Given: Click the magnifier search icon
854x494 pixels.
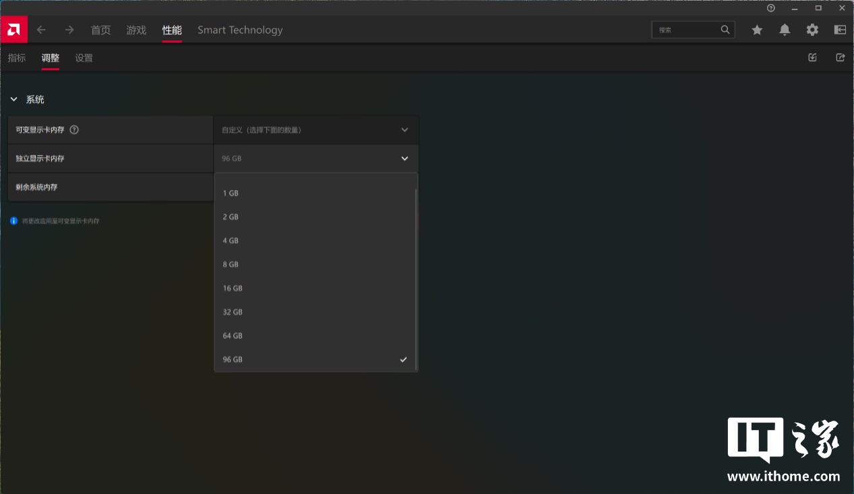Looking at the screenshot, I should [x=725, y=30].
